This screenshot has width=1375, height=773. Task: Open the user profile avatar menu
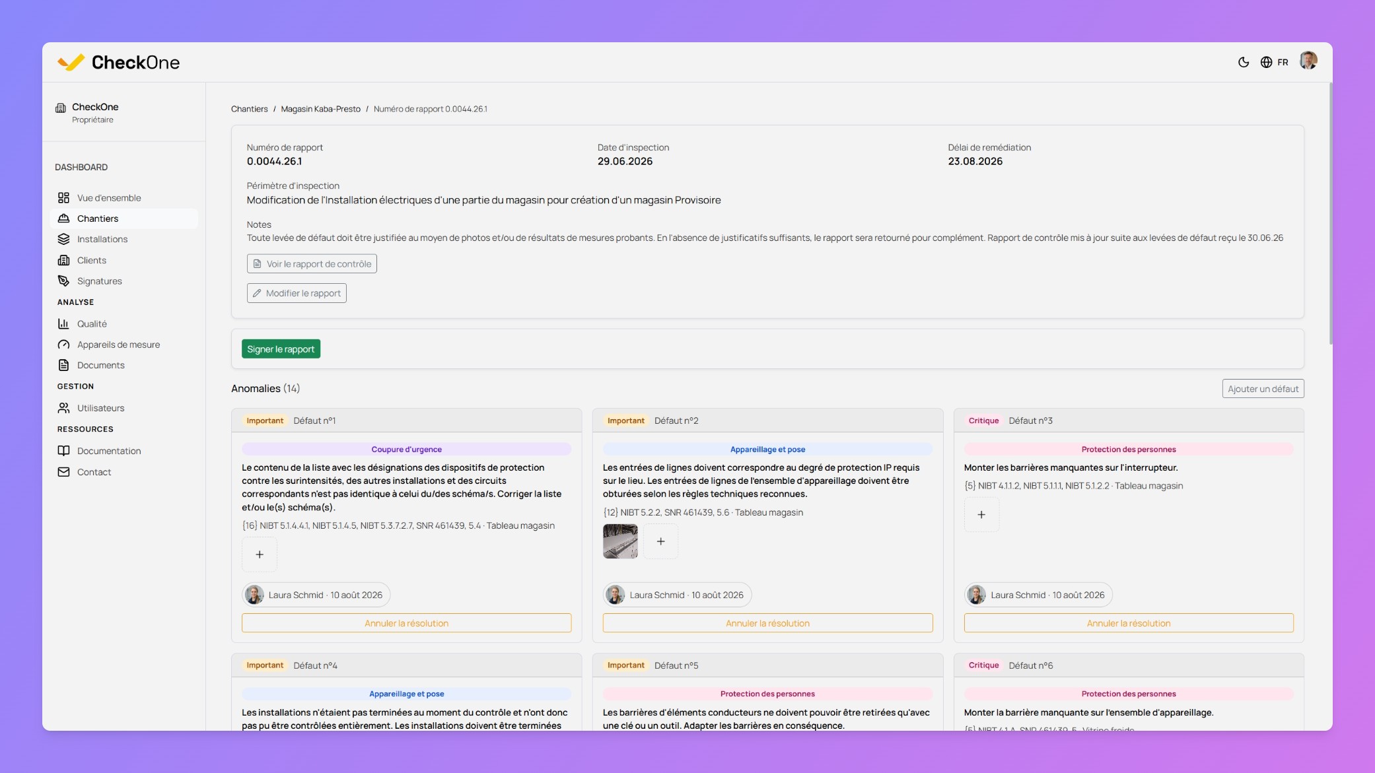coord(1308,61)
